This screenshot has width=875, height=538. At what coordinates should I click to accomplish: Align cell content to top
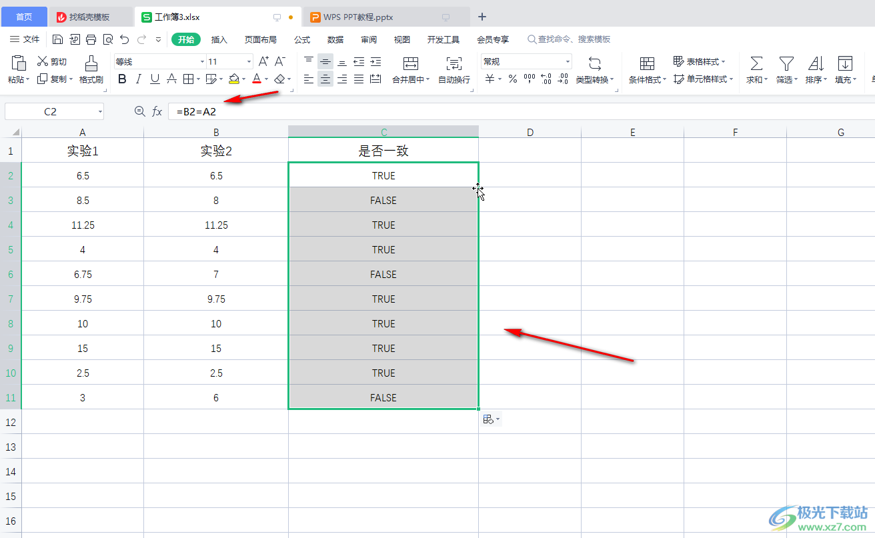309,61
